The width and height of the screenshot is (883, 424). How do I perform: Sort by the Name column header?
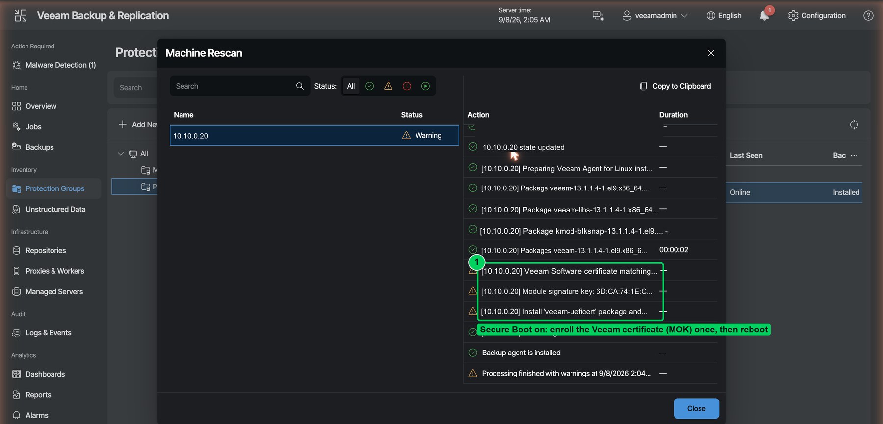coord(183,115)
